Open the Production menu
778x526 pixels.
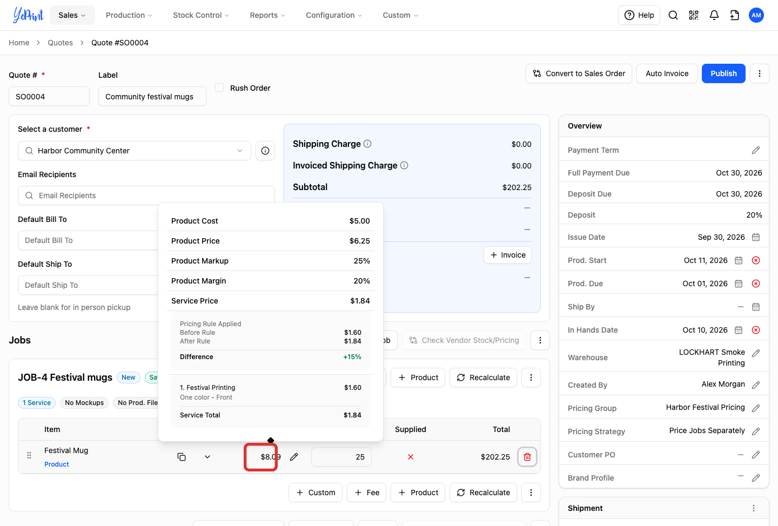tap(129, 15)
